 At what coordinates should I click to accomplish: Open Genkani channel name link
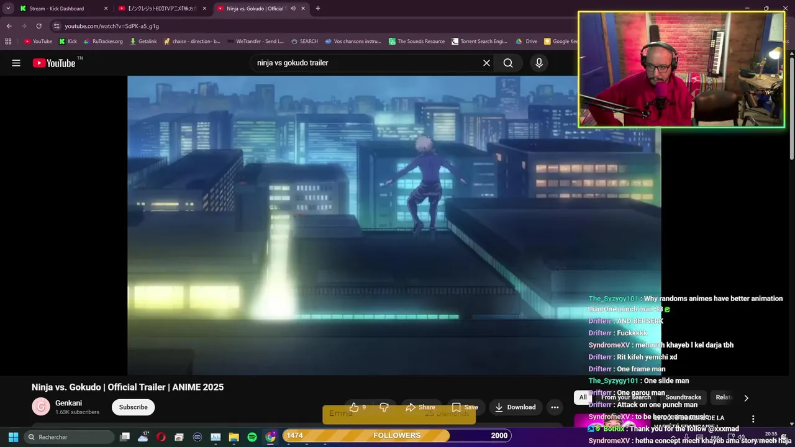(x=68, y=403)
